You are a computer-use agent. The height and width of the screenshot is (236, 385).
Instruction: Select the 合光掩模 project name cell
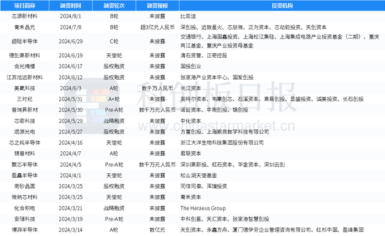click(x=25, y=67)
